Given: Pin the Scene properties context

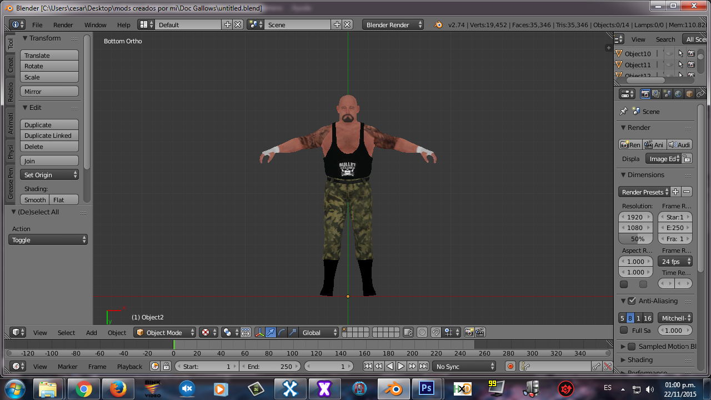Looking at the screenshot, I should [624, 111].
